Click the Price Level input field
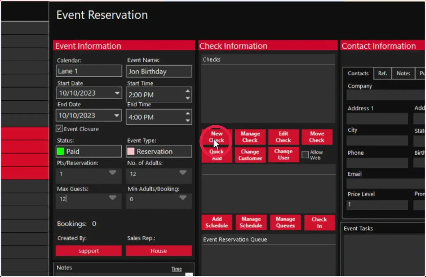The width and height of the screenshot is (426, 277). point(377,205)
